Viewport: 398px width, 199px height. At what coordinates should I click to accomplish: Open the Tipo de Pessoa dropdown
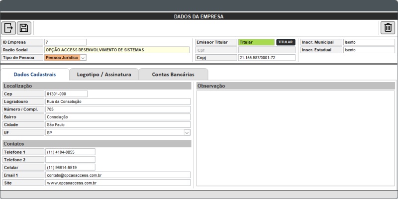pyautogui.click(x=83, y=58)
